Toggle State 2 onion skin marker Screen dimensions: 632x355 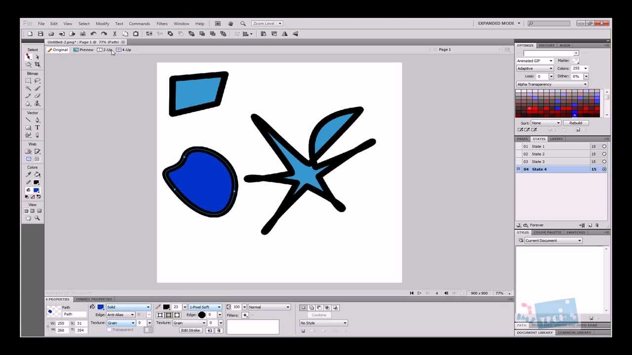coord(519,154)
